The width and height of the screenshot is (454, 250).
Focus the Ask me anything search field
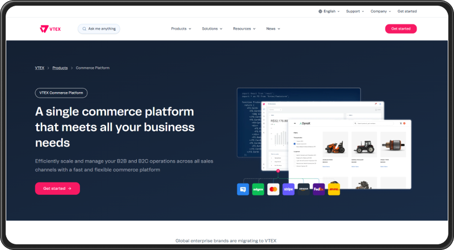pyautogui.click(x=99, y=29)
